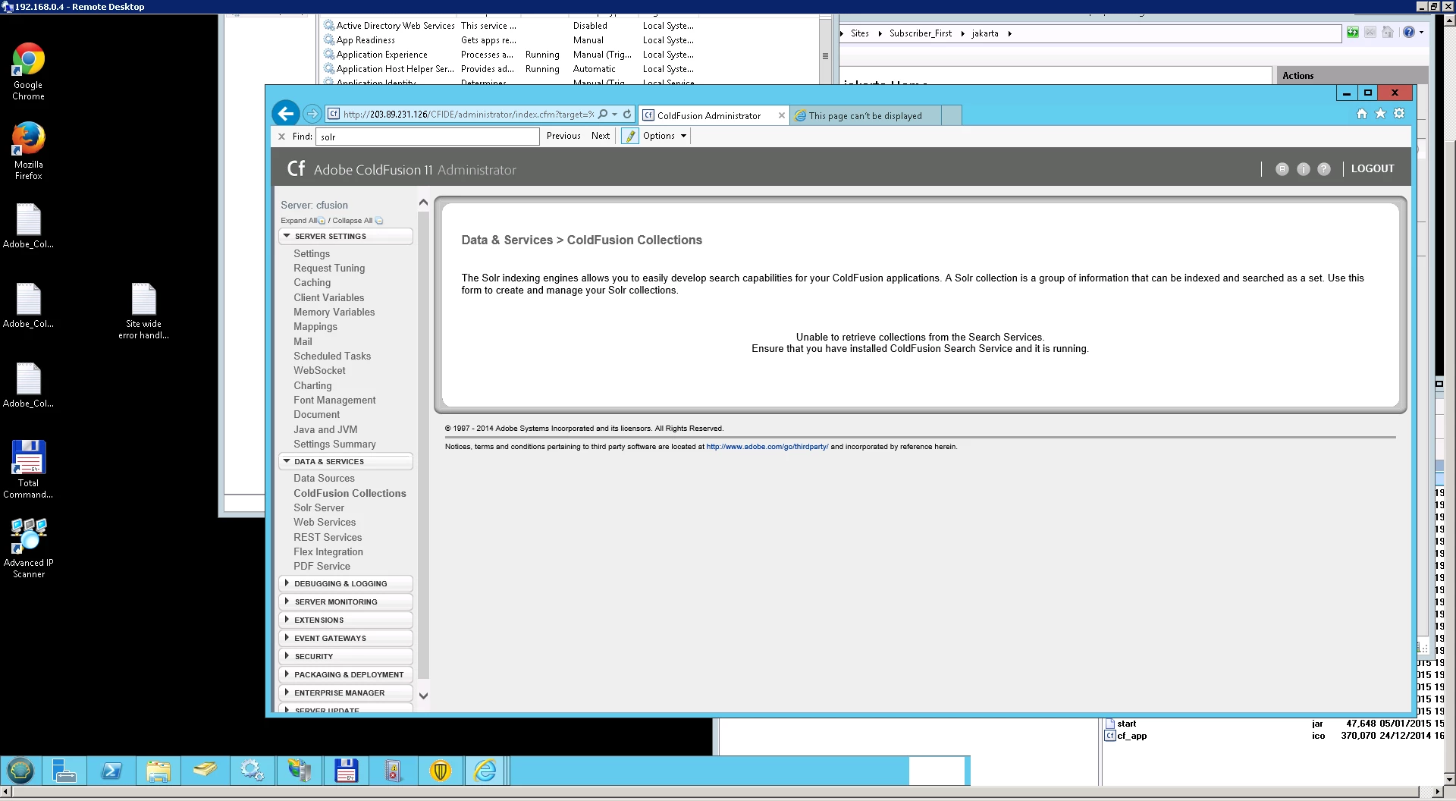The image size is (1456, 801).
Task: Click the ColdFusion system information (i) icon
Action: coord(1303,169)
